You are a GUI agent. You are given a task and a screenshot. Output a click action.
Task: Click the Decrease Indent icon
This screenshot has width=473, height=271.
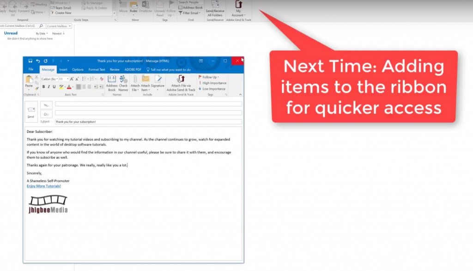click(x=96, y=87)
